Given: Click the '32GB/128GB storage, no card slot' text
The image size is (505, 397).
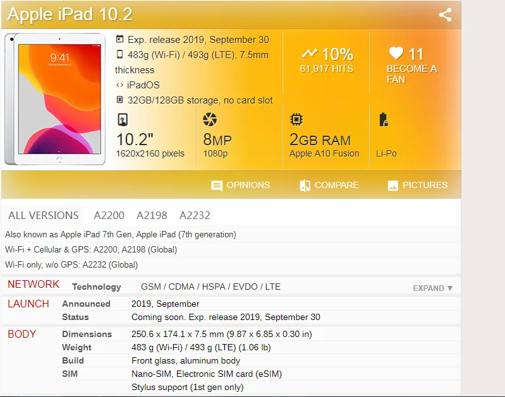Looking at the screenshot, I should (x=200, y=100).
